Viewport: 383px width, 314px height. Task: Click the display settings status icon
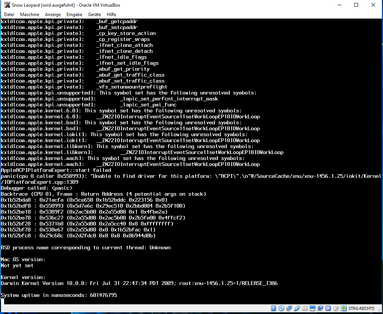(312, 308)
